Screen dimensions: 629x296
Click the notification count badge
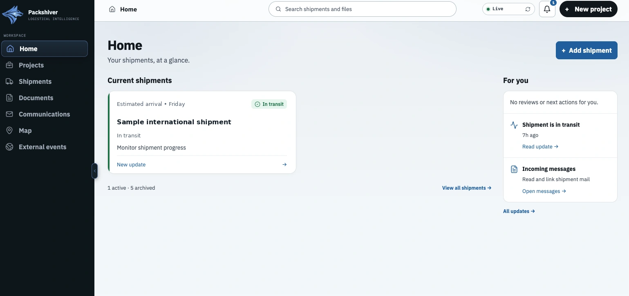[553, 3]
